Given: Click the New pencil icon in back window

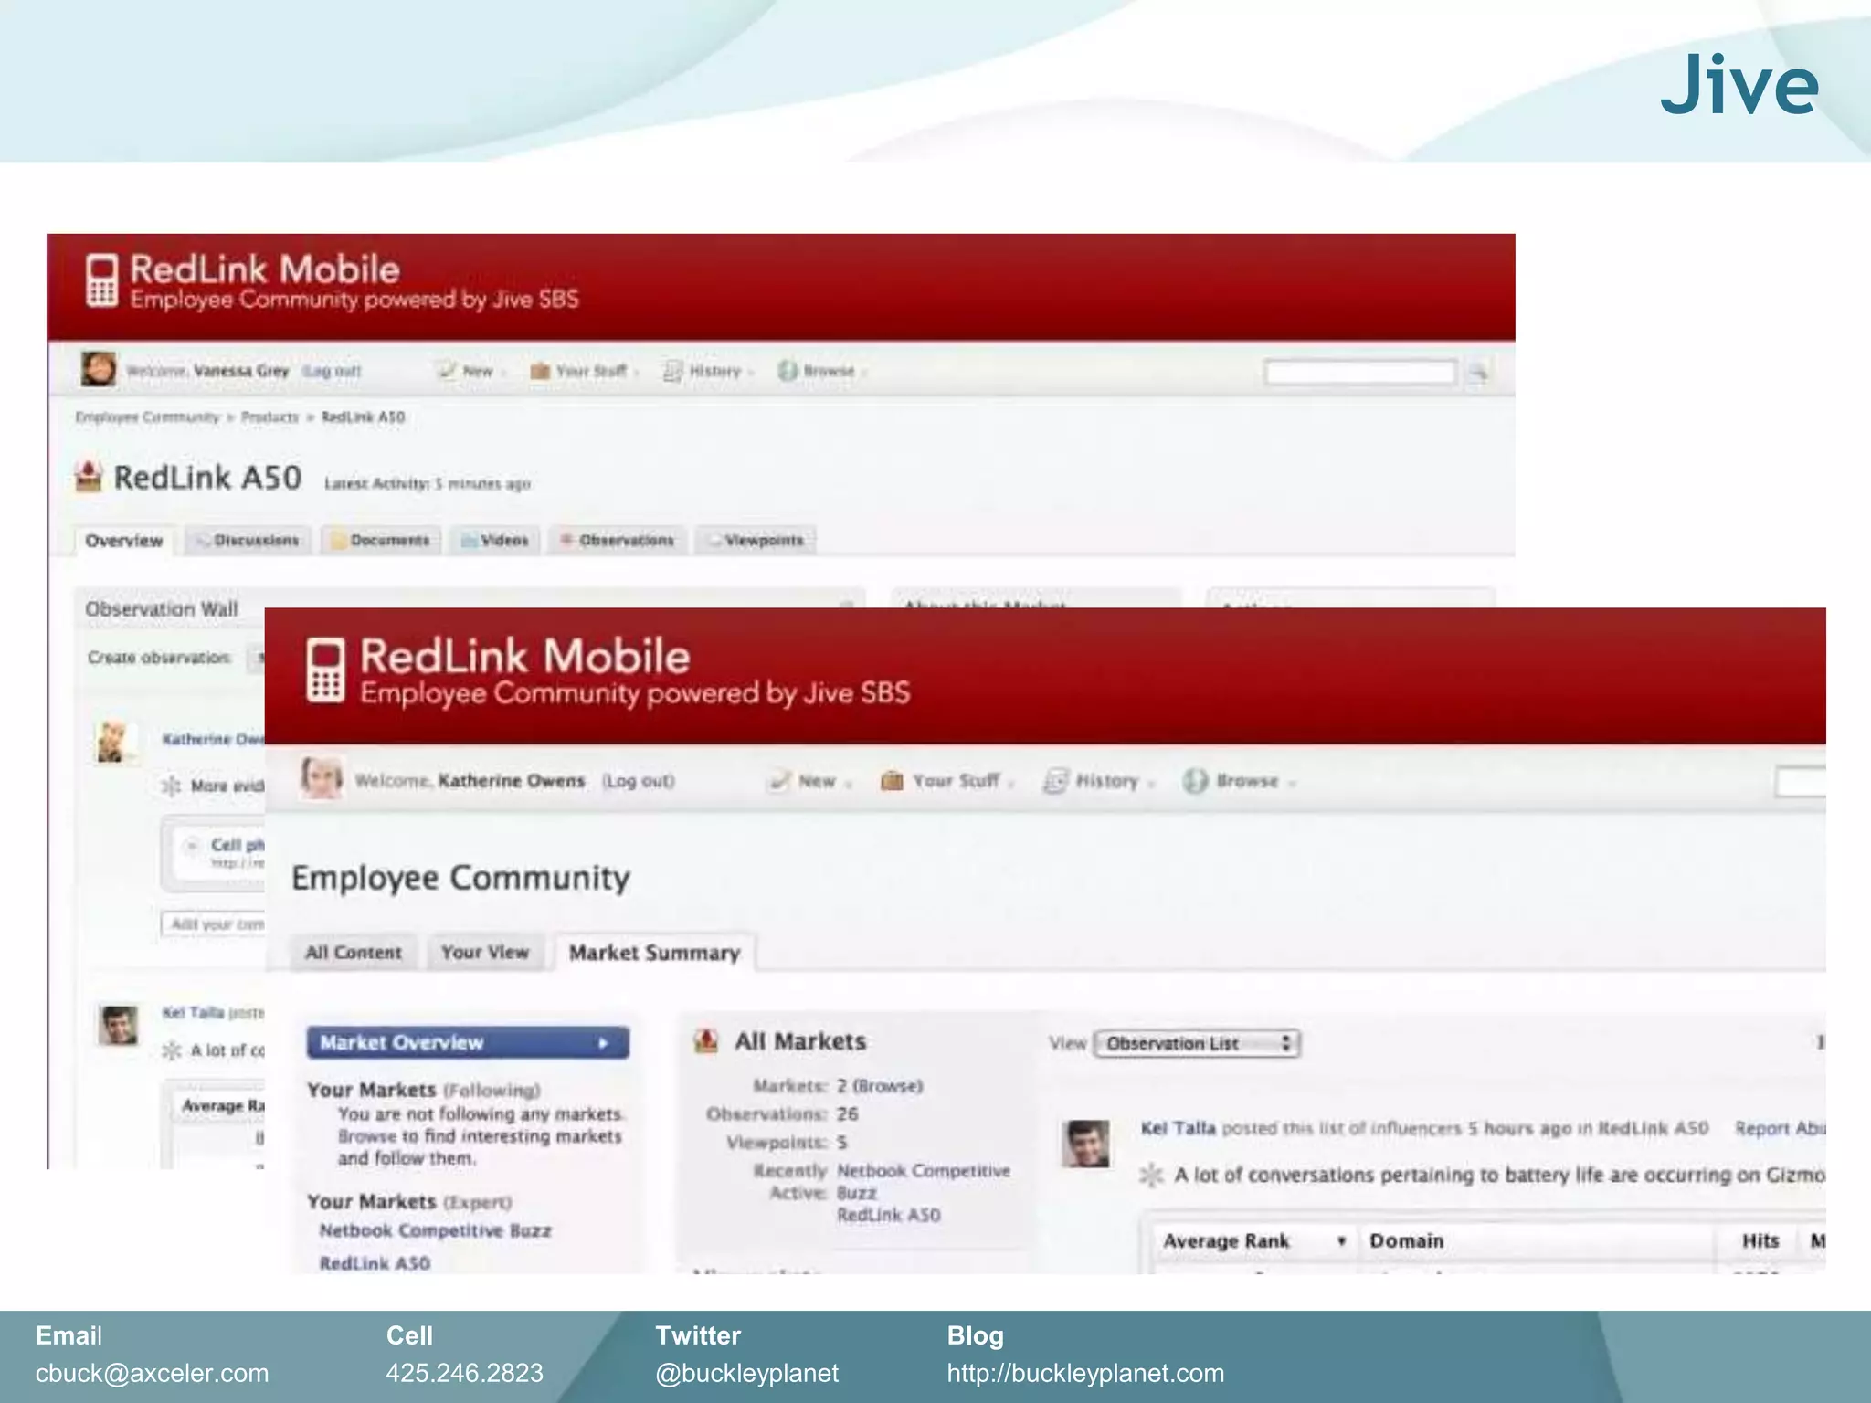Looking at the screenshot, I should 447,370.
